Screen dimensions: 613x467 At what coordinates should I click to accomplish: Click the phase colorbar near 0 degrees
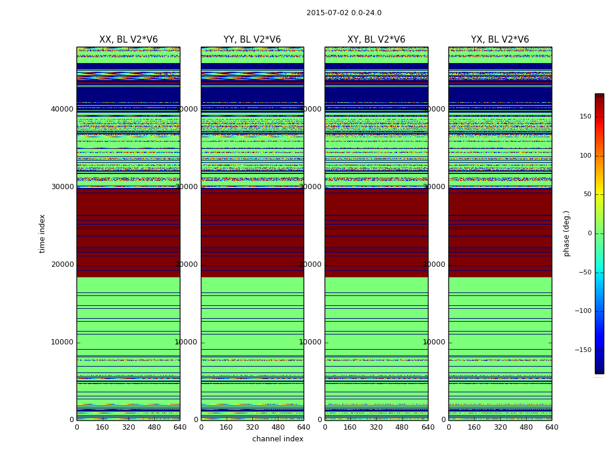point(600,233)
